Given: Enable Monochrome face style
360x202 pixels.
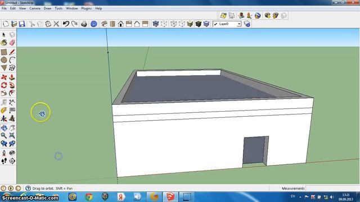Looking at the screenshot, I should [x=206, y=24].
